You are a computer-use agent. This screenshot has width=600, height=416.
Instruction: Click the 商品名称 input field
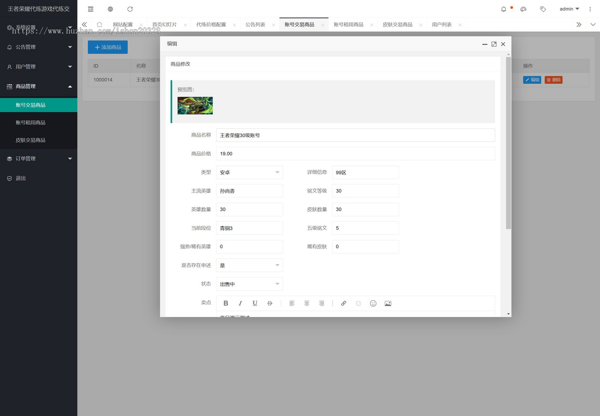[x=355, y=135]
